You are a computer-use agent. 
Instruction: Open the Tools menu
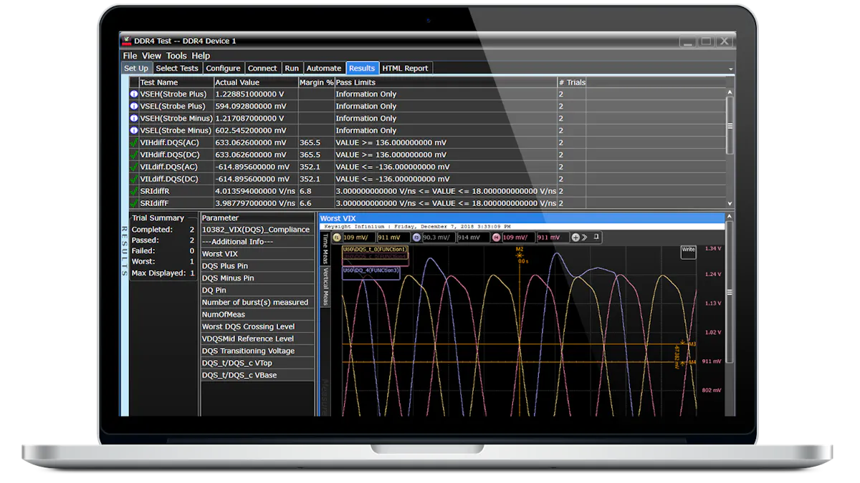pyautogui.click(x=176, y=55)
